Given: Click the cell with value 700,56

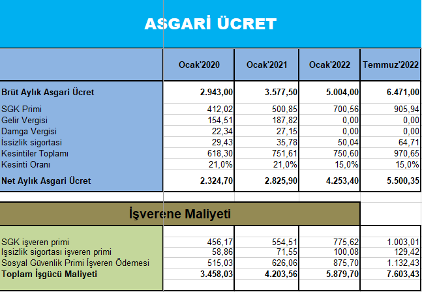Looking at the screenshot, I should (x=329, y=109).
